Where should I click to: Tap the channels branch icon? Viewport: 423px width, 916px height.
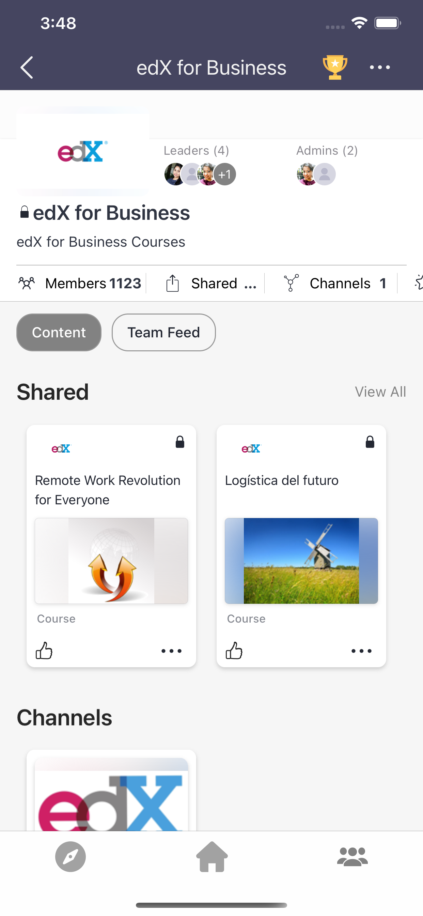pos(291,284)
